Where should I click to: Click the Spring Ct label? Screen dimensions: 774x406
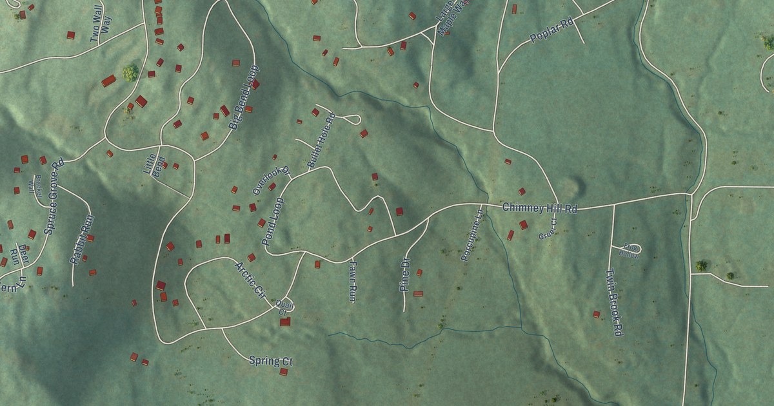(x=271, y=362)
